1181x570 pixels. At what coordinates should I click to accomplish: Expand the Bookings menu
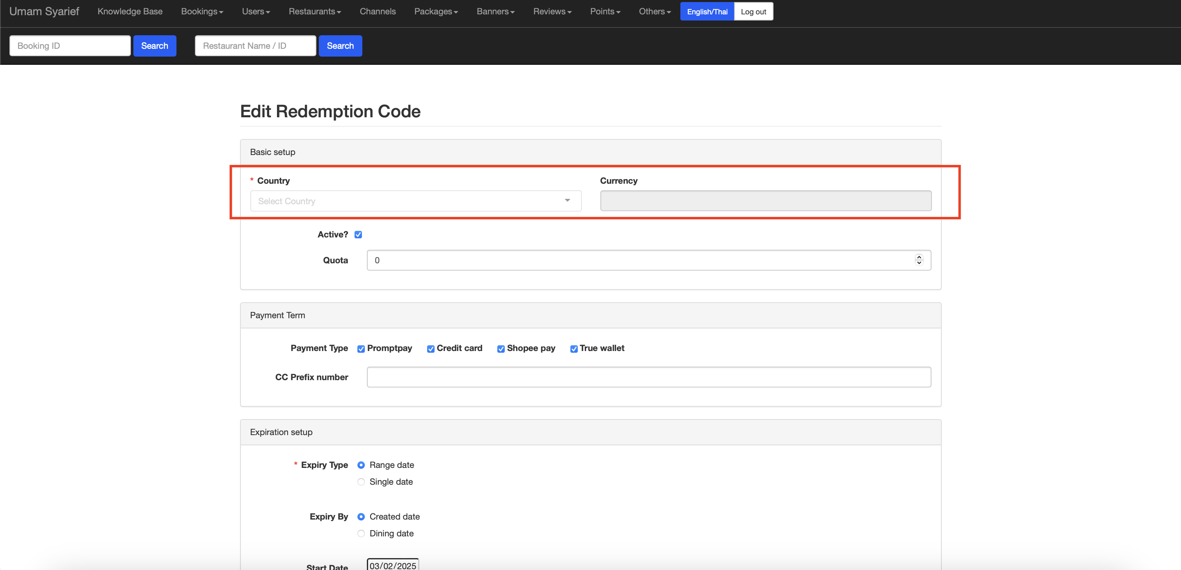tap(202, 11)
